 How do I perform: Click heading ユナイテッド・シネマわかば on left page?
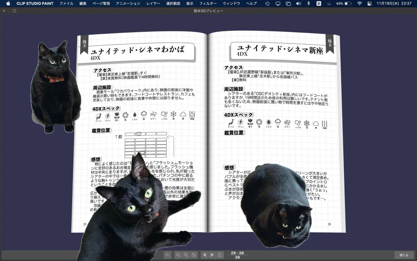point(137,50)
